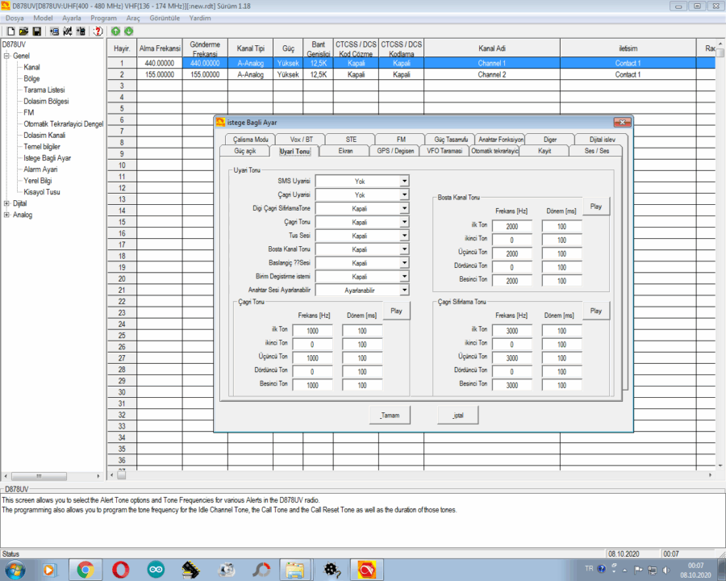Switch to the Güç açik tab
Viewport: 726px width, 581px height.
point(244,151)
